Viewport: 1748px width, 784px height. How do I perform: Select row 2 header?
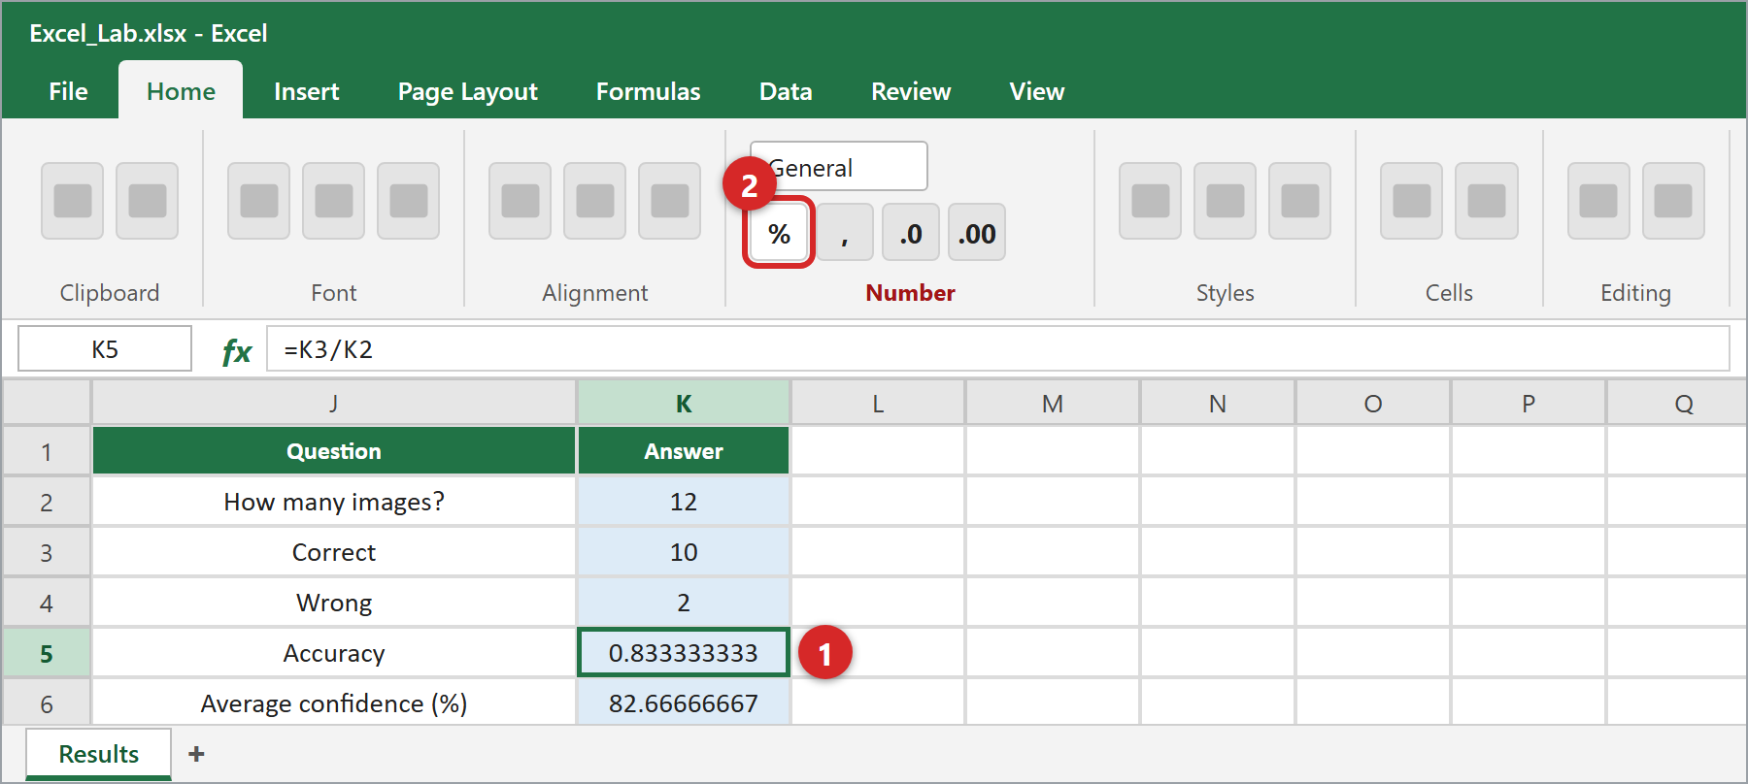click(x=47, y=502)
